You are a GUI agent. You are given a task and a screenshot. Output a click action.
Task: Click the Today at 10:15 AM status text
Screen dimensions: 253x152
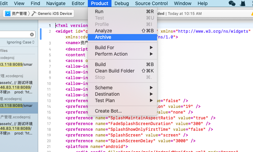(184, 13)
